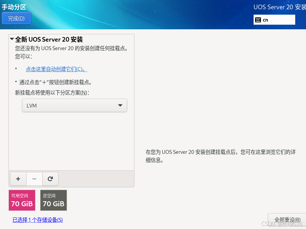
Task: Click the 完成(D) button
Action: point(17,18)
